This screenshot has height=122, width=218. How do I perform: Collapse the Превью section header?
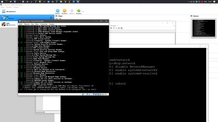tap(196, 16)
